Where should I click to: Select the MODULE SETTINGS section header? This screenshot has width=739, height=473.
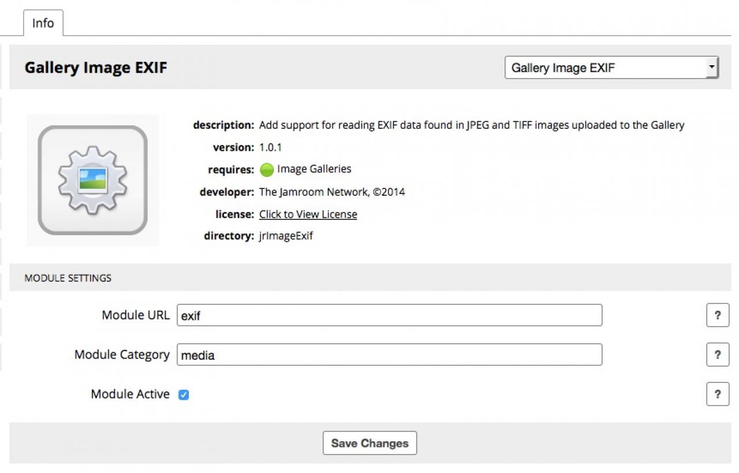(68, 278)
